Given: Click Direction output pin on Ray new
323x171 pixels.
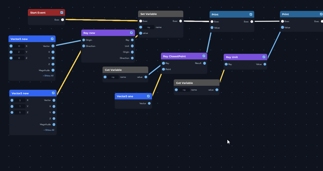Looking at the screenshot, I should click(132, 58).
